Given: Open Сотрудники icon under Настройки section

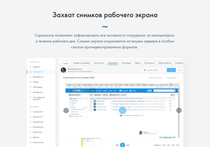Looking at the screenshot, I should click(x=31, y=112).
